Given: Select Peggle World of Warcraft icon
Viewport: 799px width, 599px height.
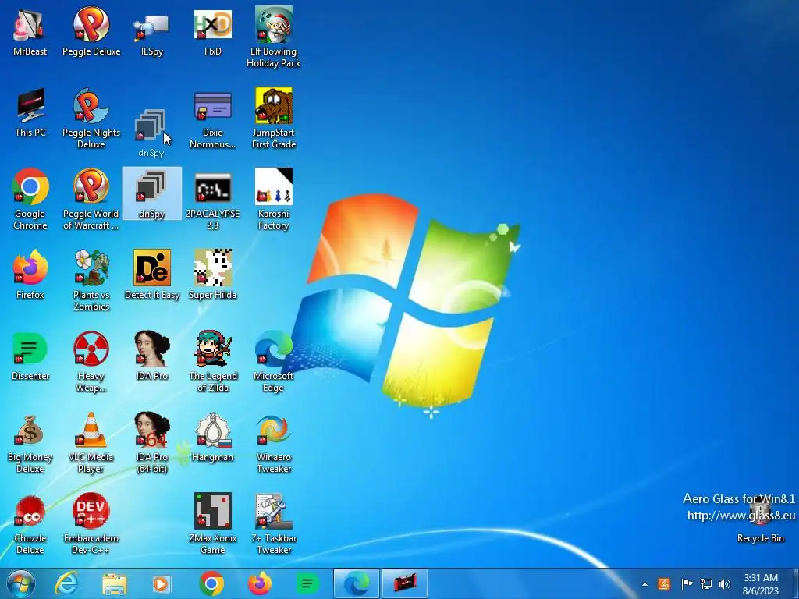Looking at the screenshot, I should point(91,199).
